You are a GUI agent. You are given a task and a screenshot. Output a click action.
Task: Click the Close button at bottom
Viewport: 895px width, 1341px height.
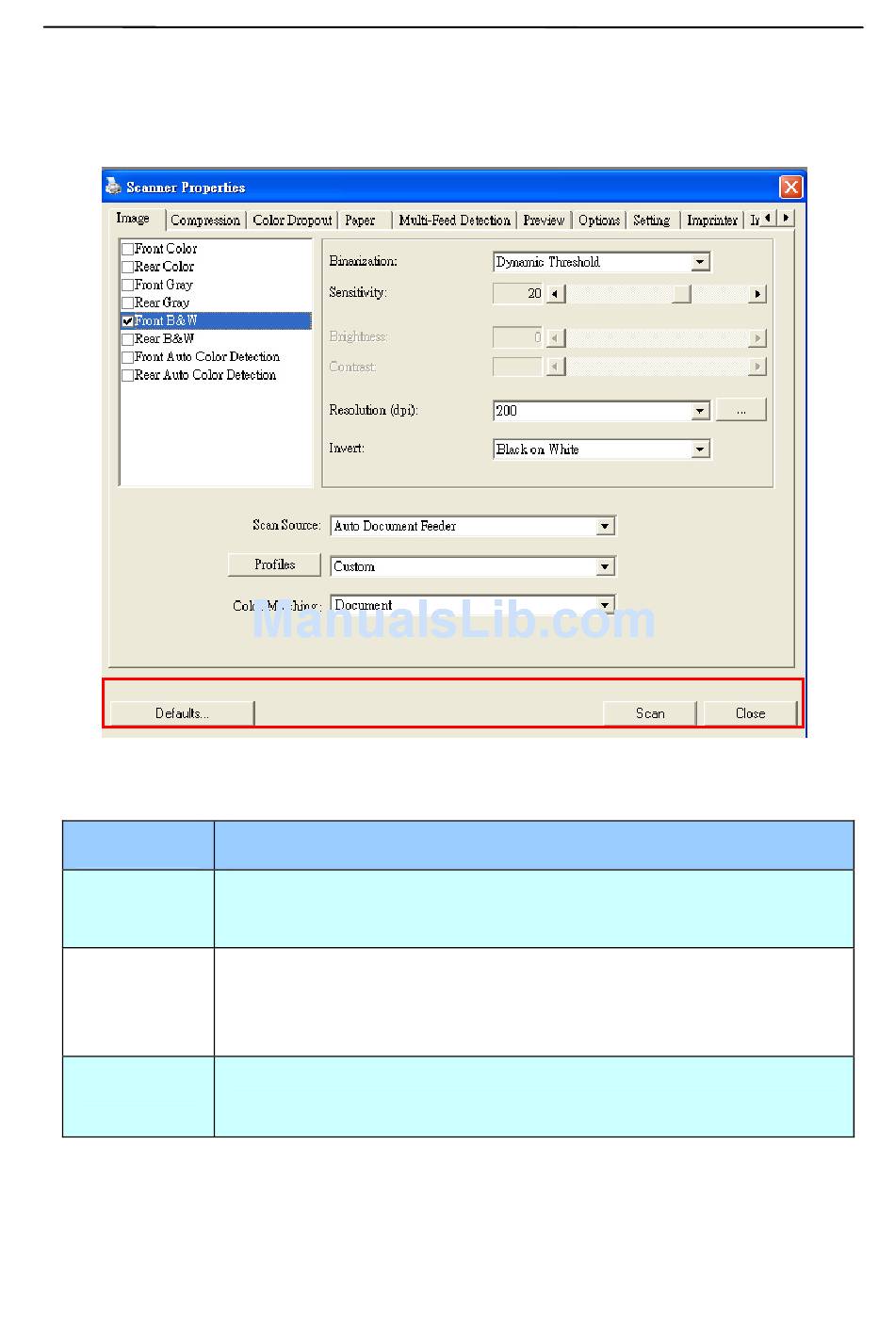(750, 713)
